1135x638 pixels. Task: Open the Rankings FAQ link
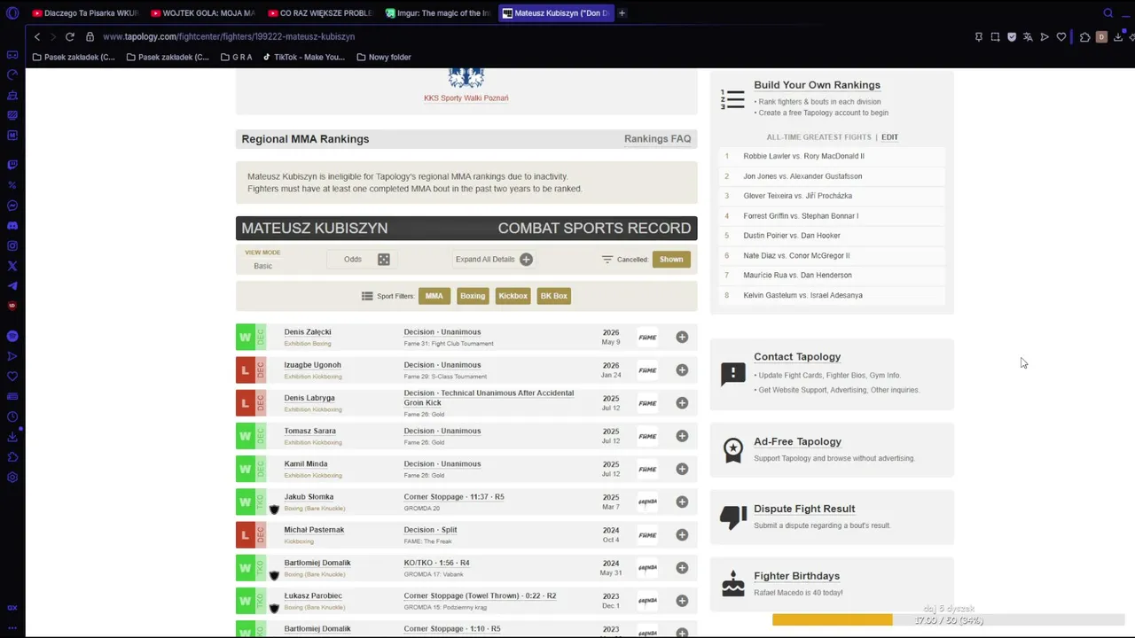pyautogui.click(x=657, y=139)
